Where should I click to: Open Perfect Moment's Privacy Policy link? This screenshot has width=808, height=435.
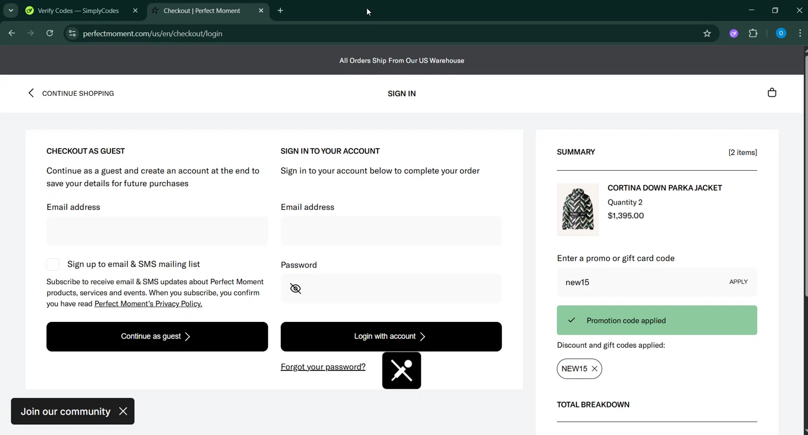[148, 304]
